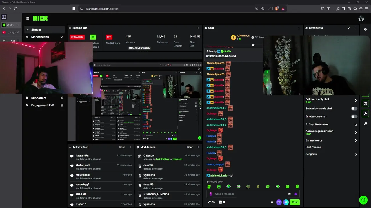The width and height of the screenshot is (371, 208).
Task: Reload the page with the browser refresh icon
Action: 16,9
